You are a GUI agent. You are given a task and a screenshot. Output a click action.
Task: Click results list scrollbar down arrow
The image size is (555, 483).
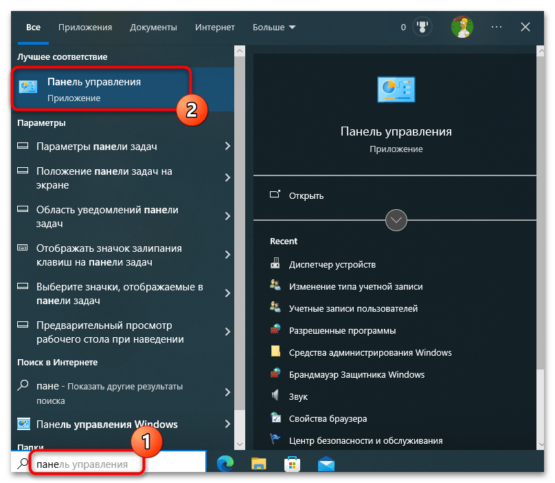240,444
